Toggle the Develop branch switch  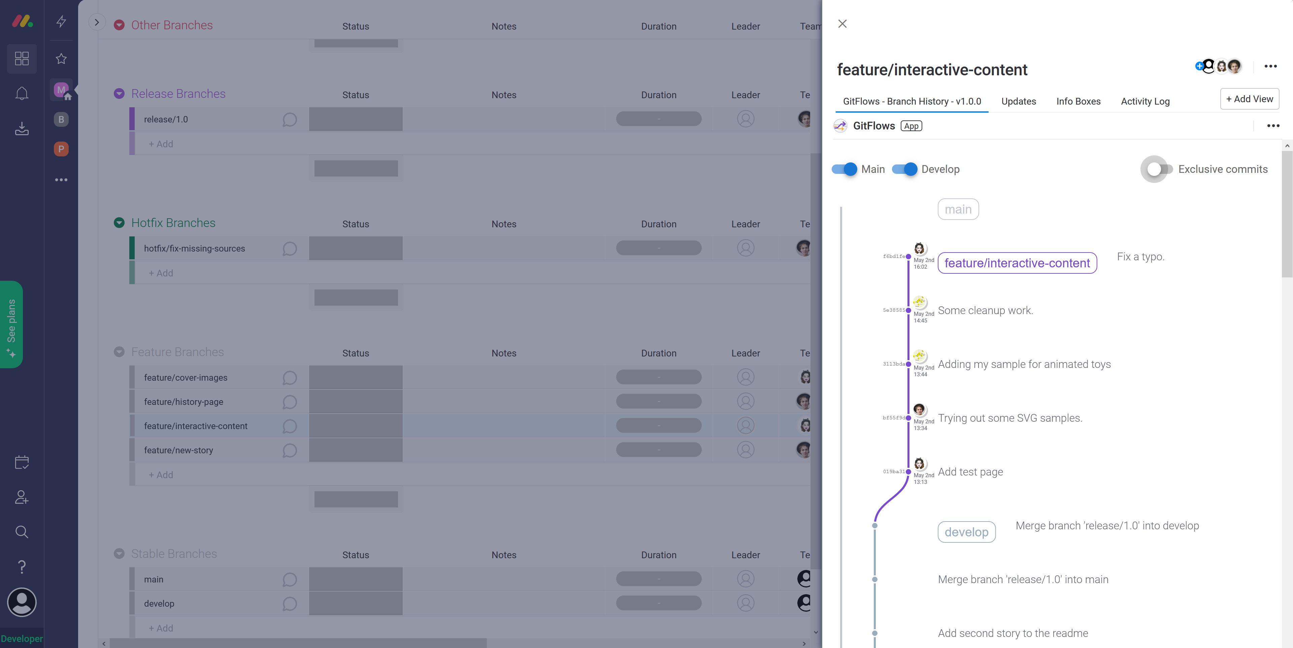[x=904, y=169]
